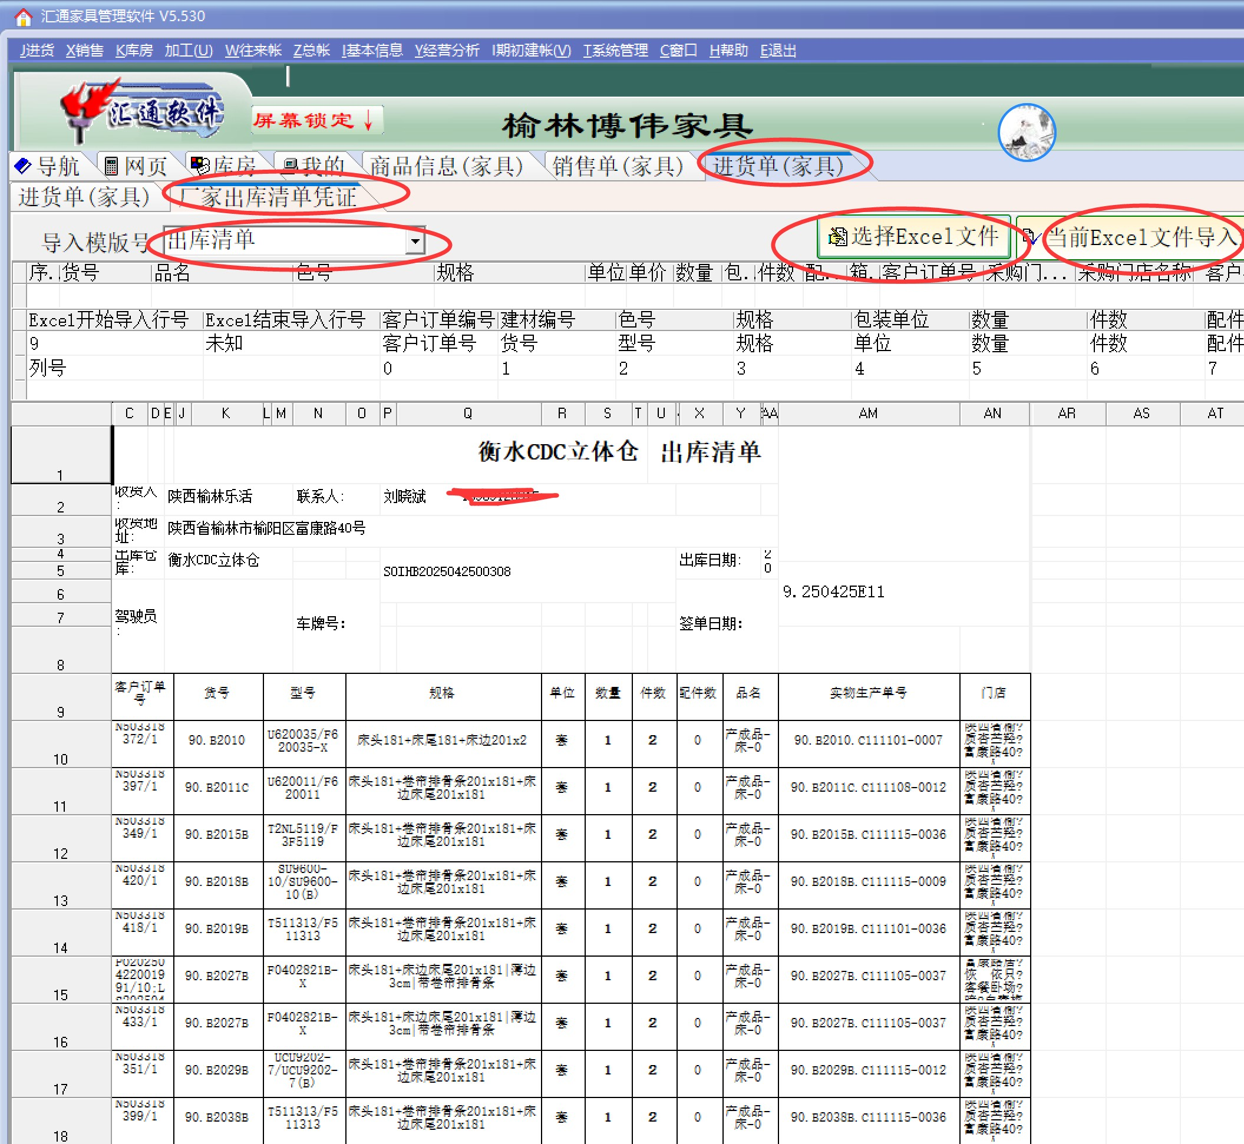Viewport: 1244px width, 1144px height.
Task: Switch to 商品信息(家具) tab
Action: (446, 166)
